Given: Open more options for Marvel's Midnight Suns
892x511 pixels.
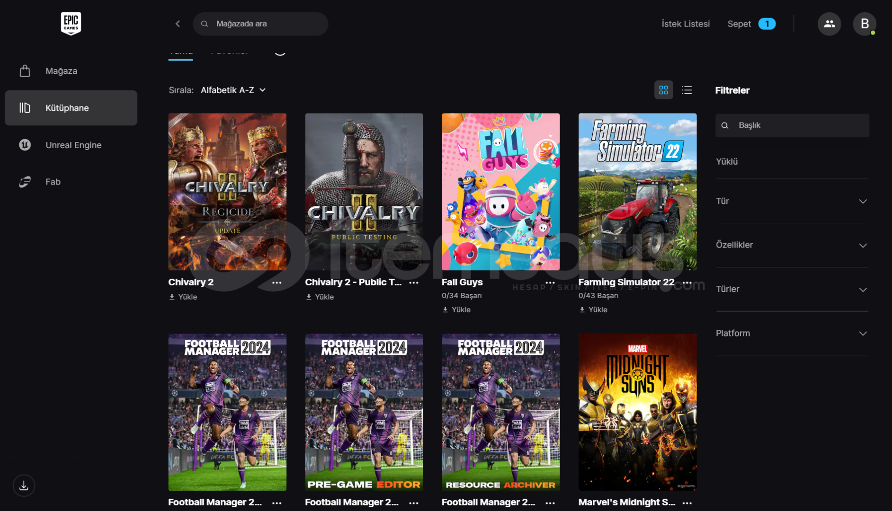Looking at the screenshot, I should click(687, 503).
